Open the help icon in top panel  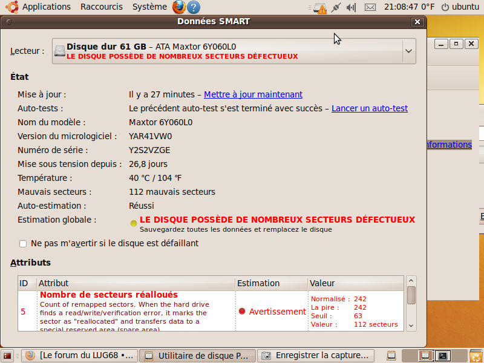(194, 7)
